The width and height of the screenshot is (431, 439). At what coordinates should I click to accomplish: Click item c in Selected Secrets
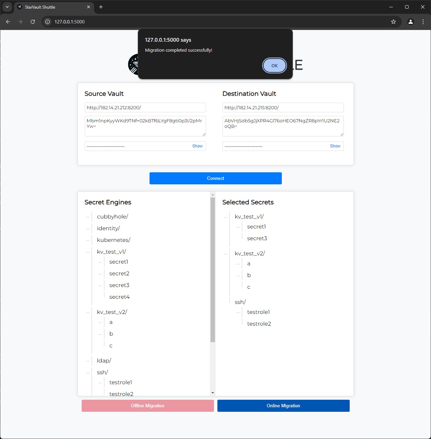pos(249,287)
